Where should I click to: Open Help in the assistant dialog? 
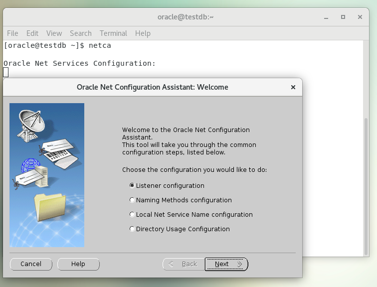click(x=78, y=264)
